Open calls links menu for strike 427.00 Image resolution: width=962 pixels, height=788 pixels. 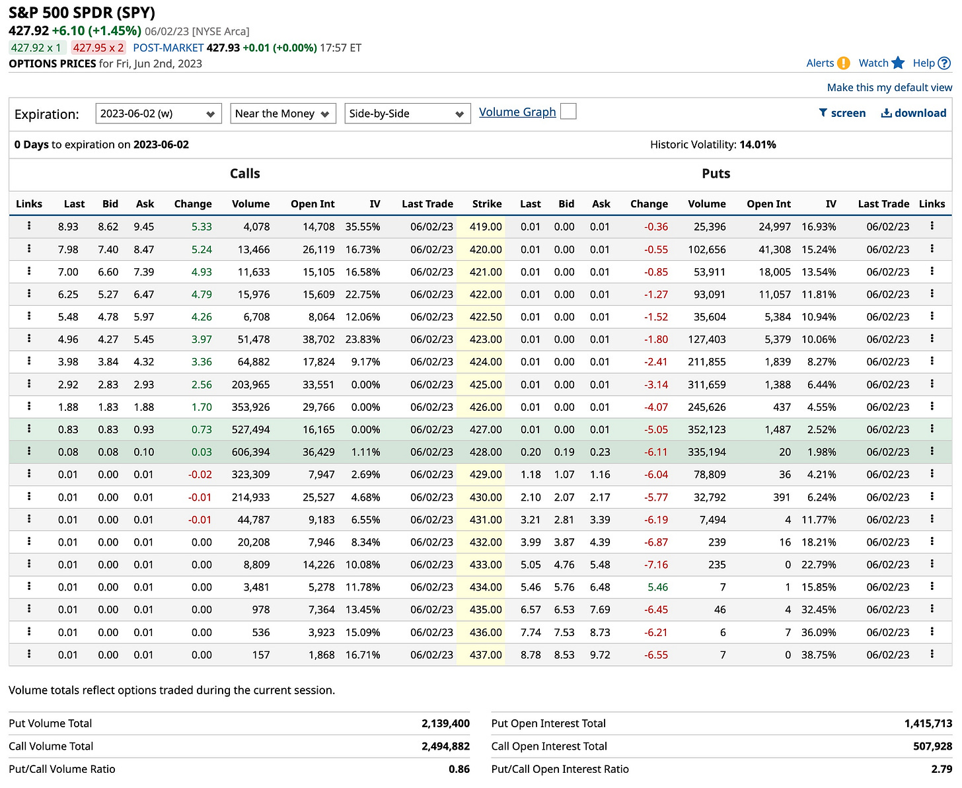29,429
